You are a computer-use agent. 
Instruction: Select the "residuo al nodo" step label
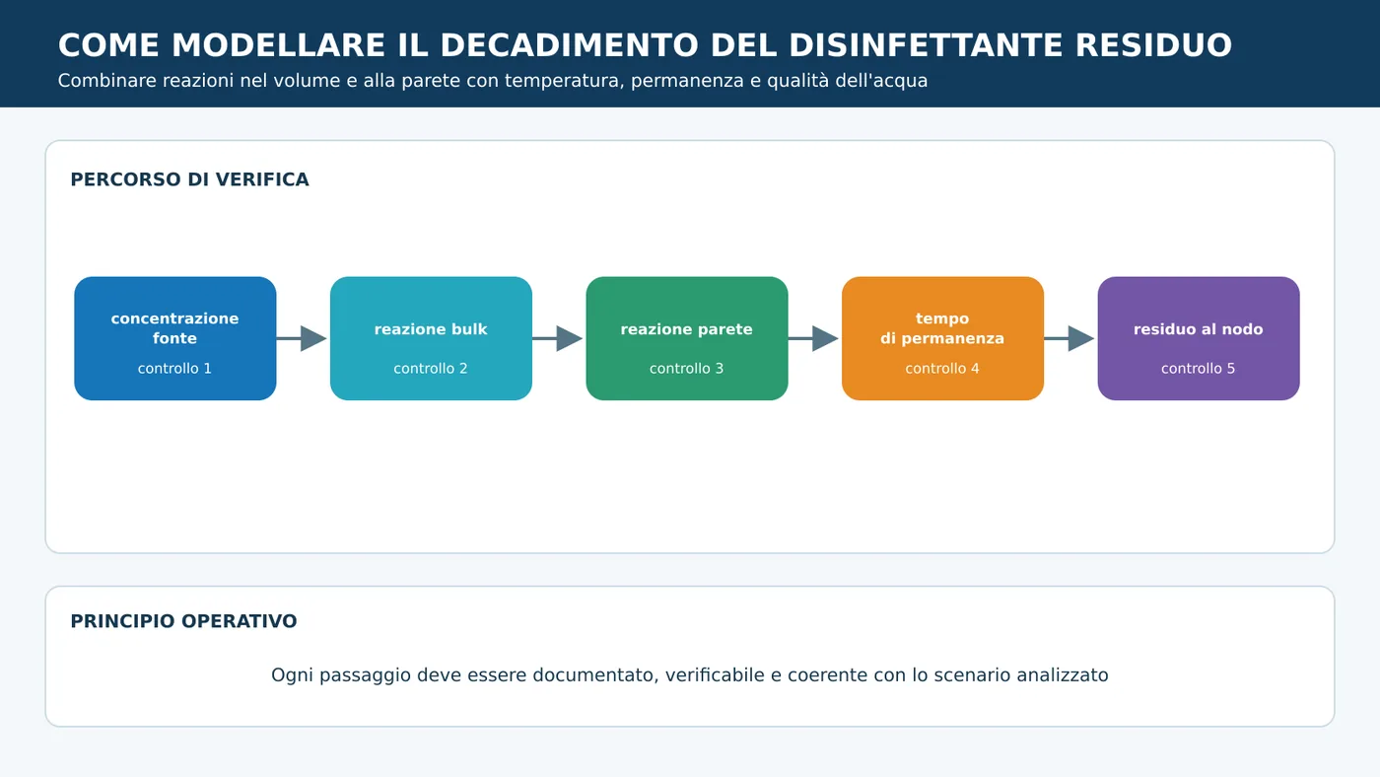point(1198,329)
